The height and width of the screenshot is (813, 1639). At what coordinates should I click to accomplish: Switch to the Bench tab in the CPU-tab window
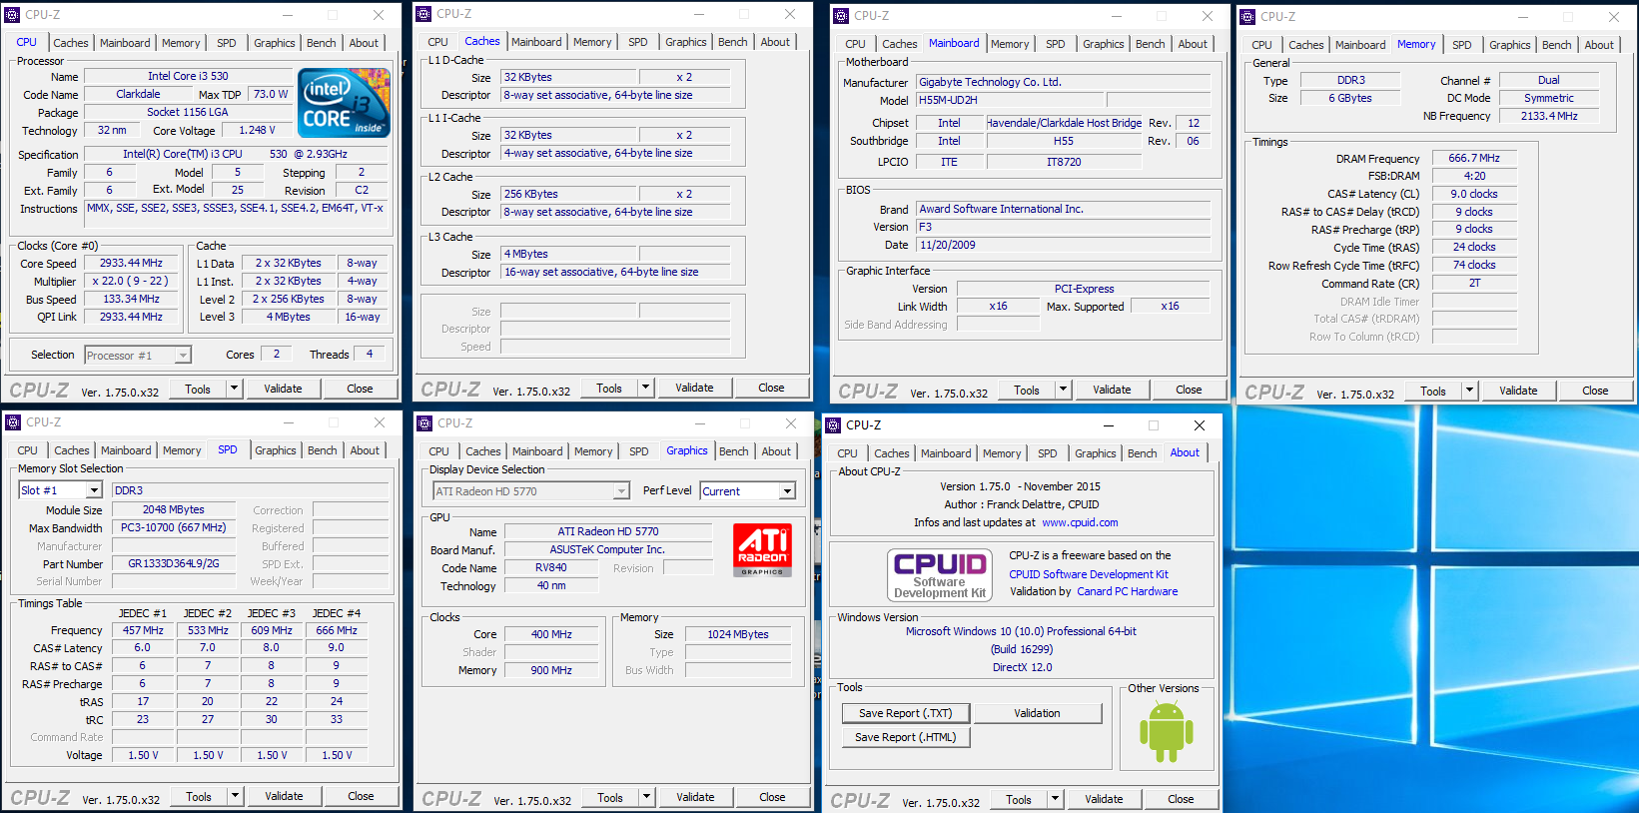click(322, 43)
